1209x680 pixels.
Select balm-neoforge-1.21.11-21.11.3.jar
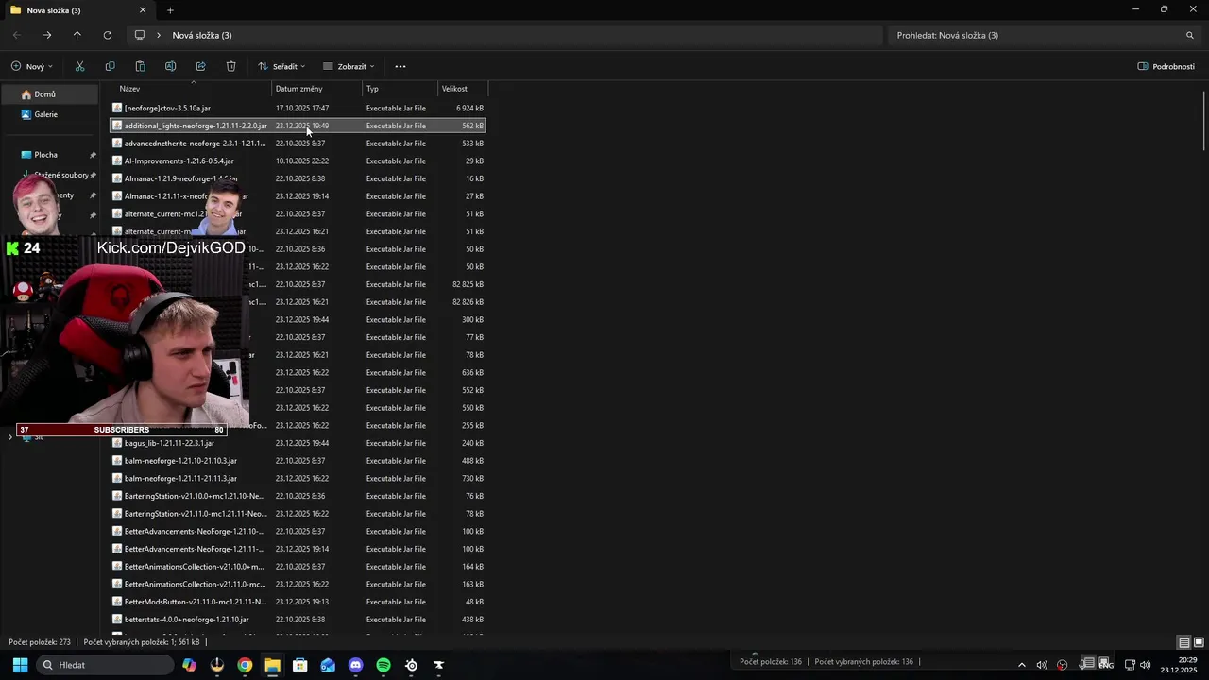click(298, 478)
